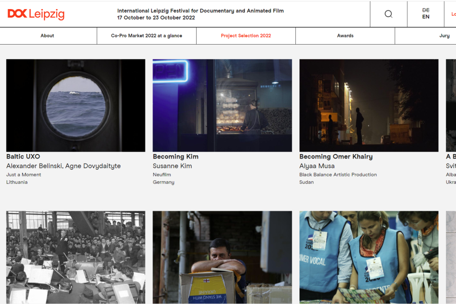This screenshot has height=304, width=456.
Task: Open the Jury menu item
Action: point(444,36)
